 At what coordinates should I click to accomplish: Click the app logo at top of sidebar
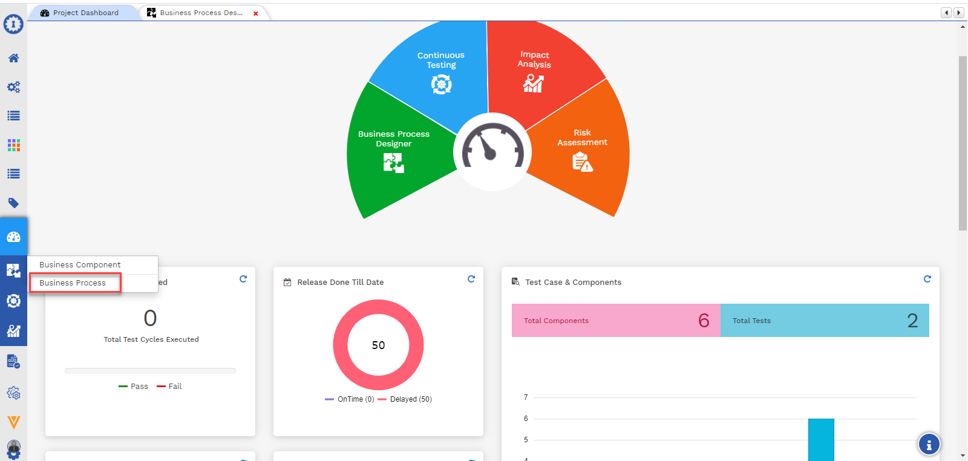[13, 24]
